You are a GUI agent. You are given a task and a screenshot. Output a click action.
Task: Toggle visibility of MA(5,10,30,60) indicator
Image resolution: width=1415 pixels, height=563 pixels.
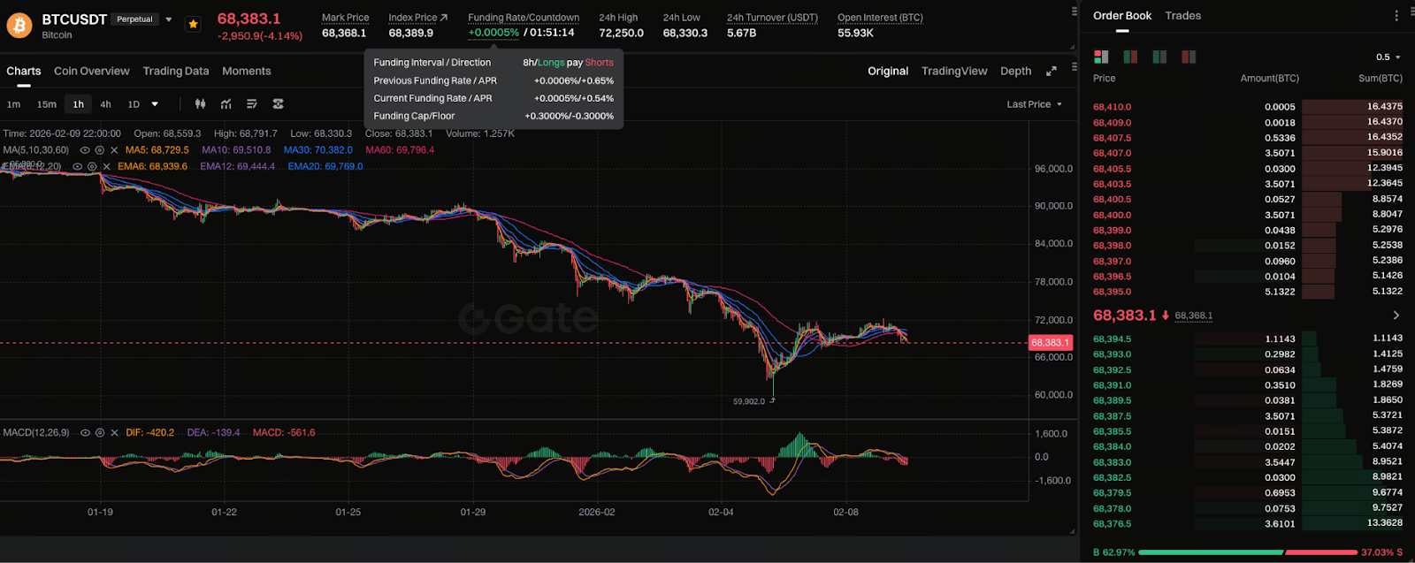coord(85,150)
